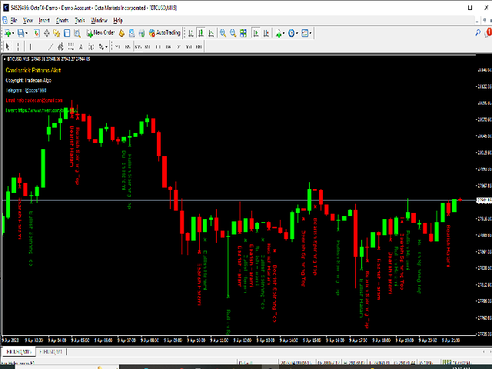Click the red Email line on chart
The width and height of the screenshot is (492, 369).
(34, 101)
